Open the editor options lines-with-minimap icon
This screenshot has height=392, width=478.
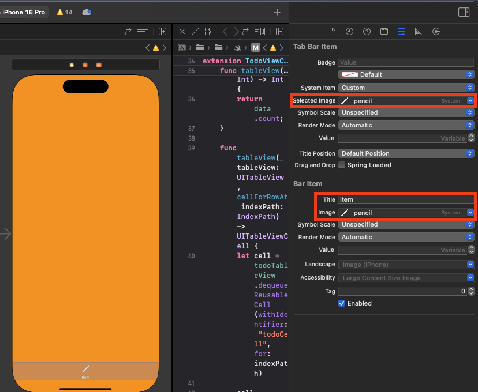click(x=260, y=31)
